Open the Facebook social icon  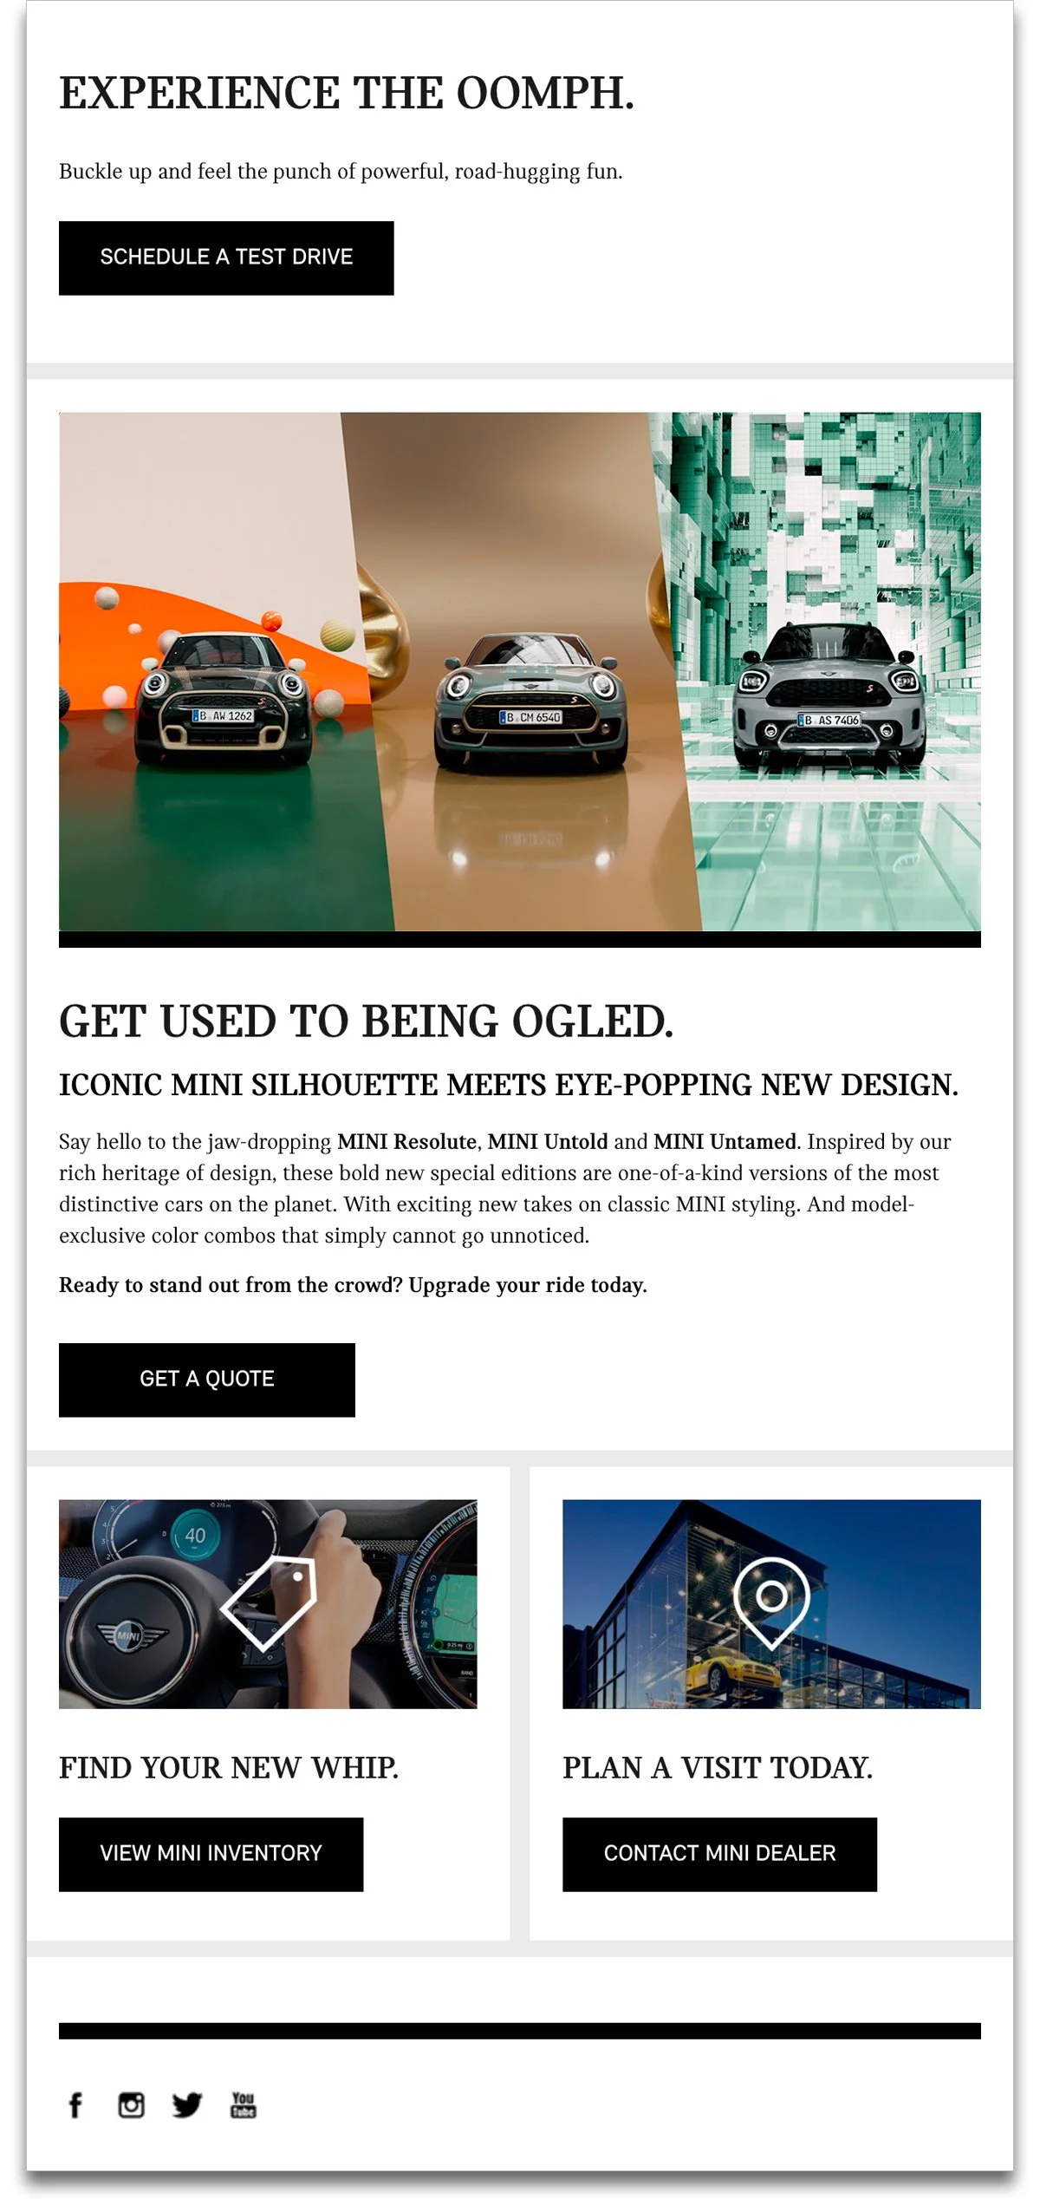[75, 2104]
